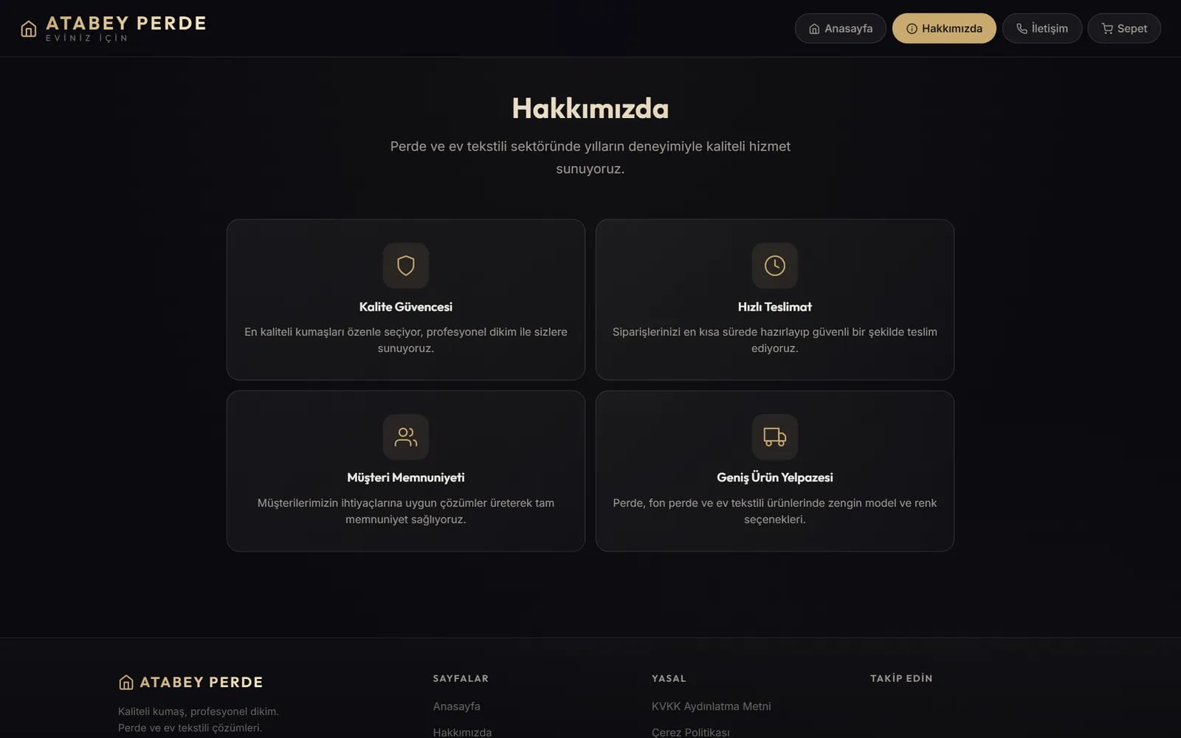Click the footer house icon beside Atabey Perde
1181x738 pixels.
126,682
